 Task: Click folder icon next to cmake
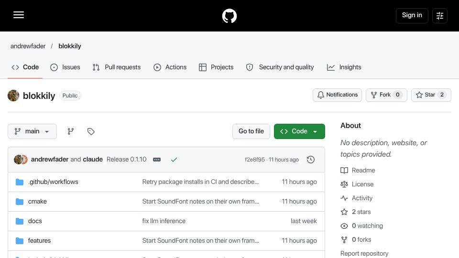tap(20, 202)
